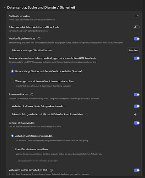The width and height of the screenshot is (145, 178).
Task: Click the Benutzerdefinierten Anbieter eingeben field
Action: tap(49, 161)
